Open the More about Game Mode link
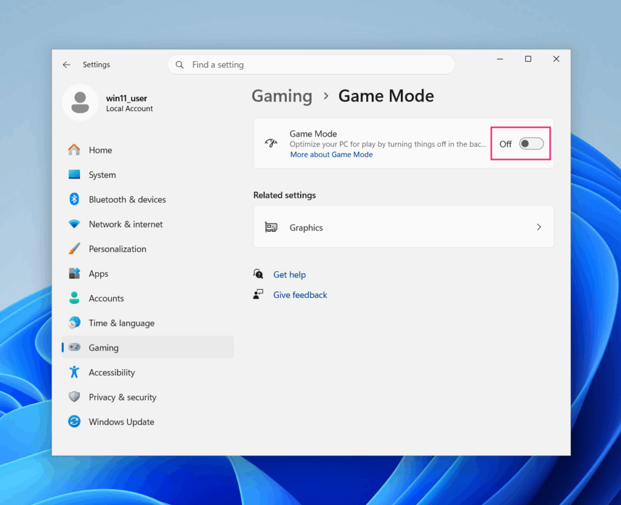Viewport: 621px width, 505px height. tap(331, 155)
